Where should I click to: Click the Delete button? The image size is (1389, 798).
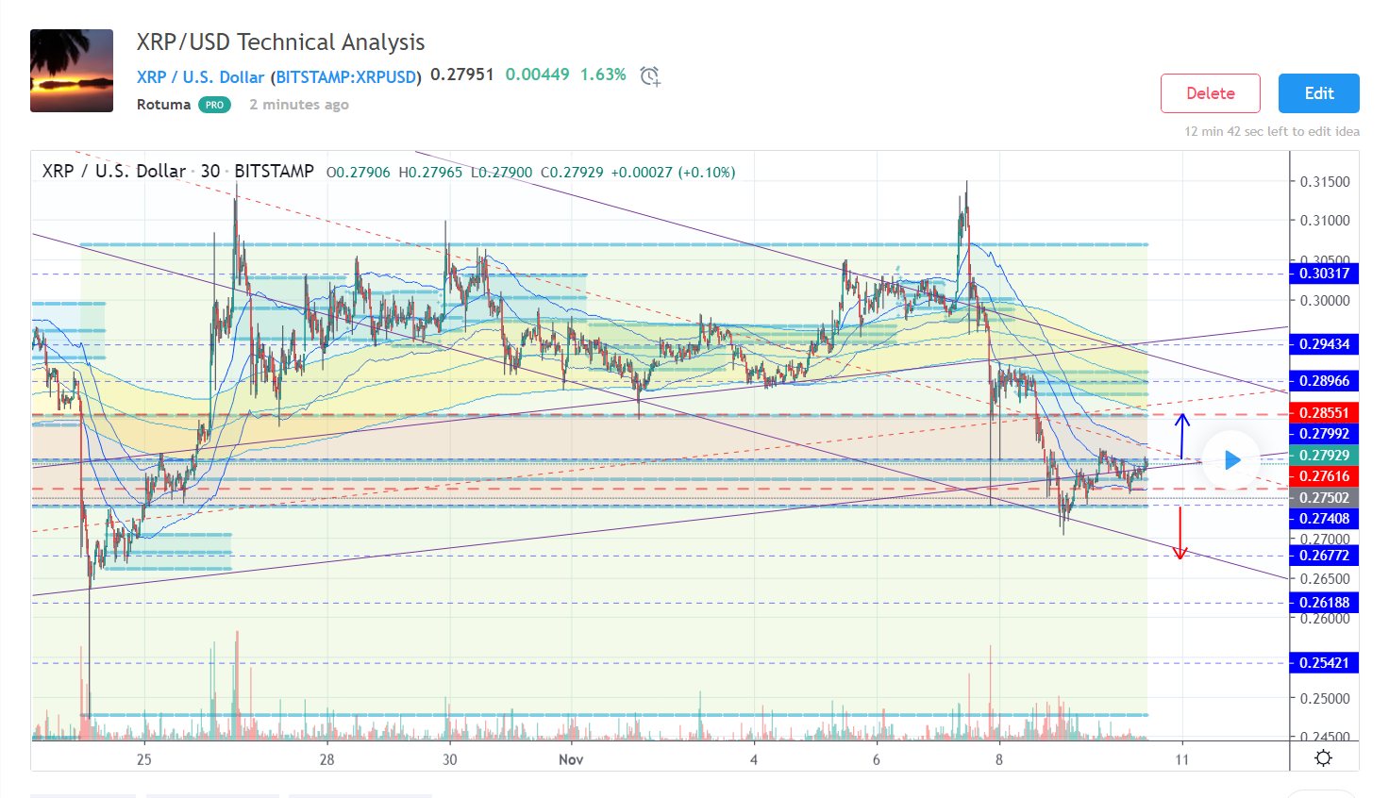pyautogui.click(x=1211, y=93)
